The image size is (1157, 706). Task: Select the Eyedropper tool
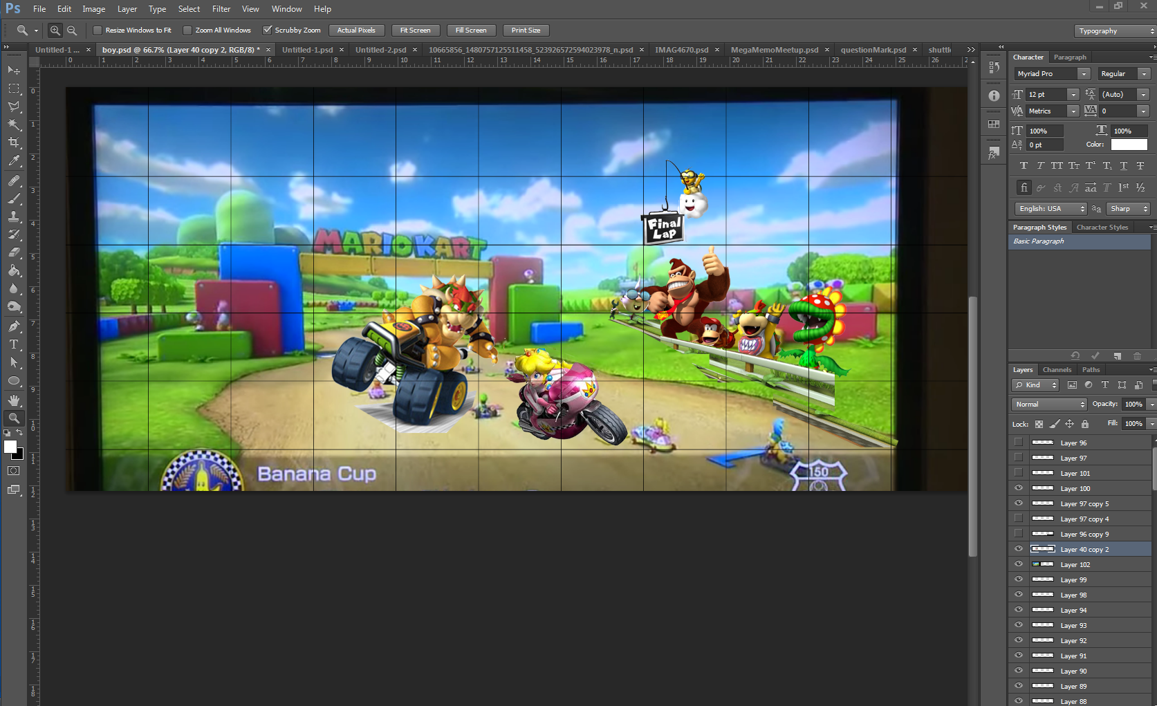click(x=14, y=160)
